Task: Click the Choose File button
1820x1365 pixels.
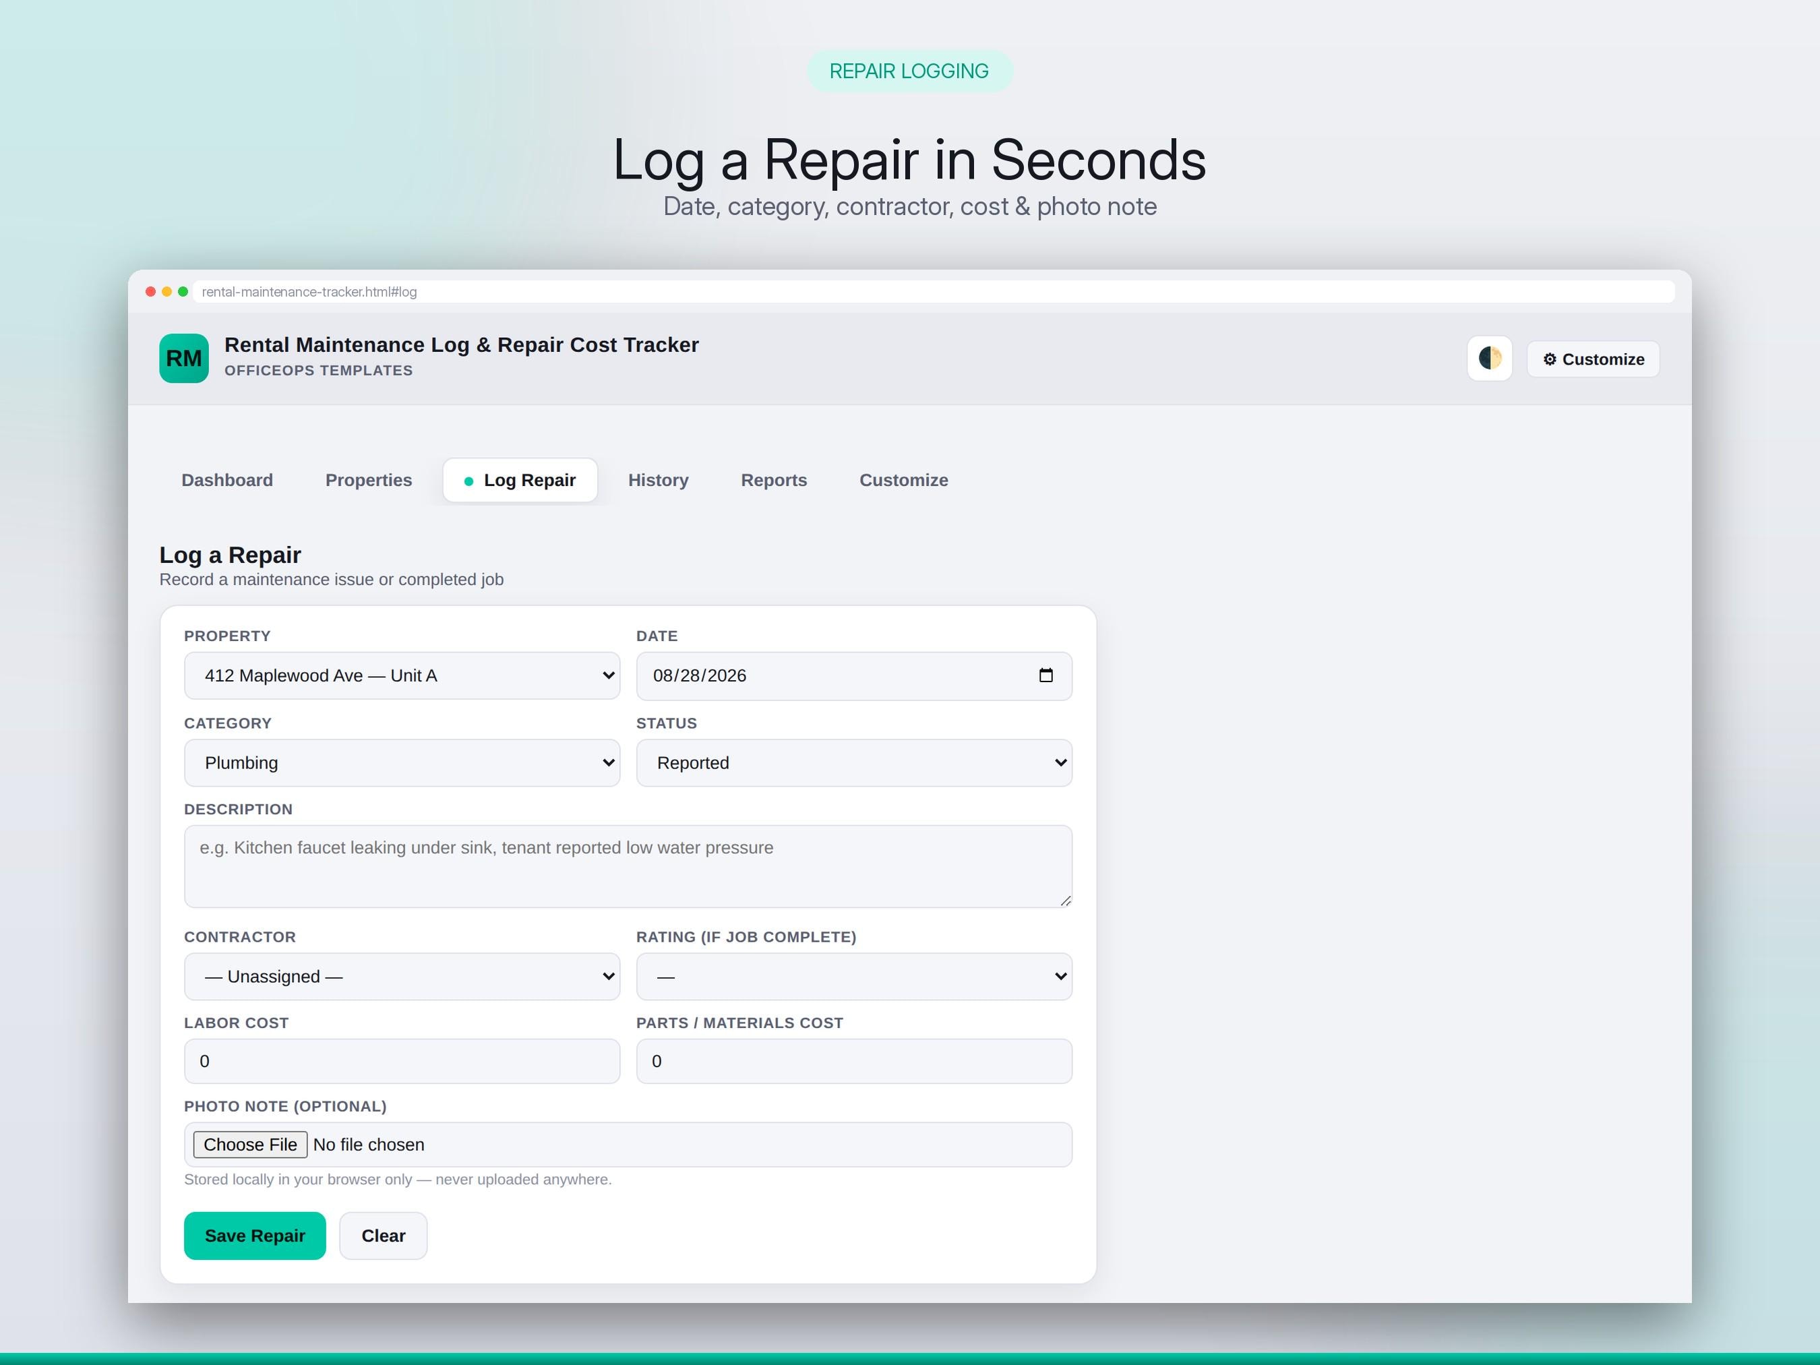Action: click(250, 1145)
